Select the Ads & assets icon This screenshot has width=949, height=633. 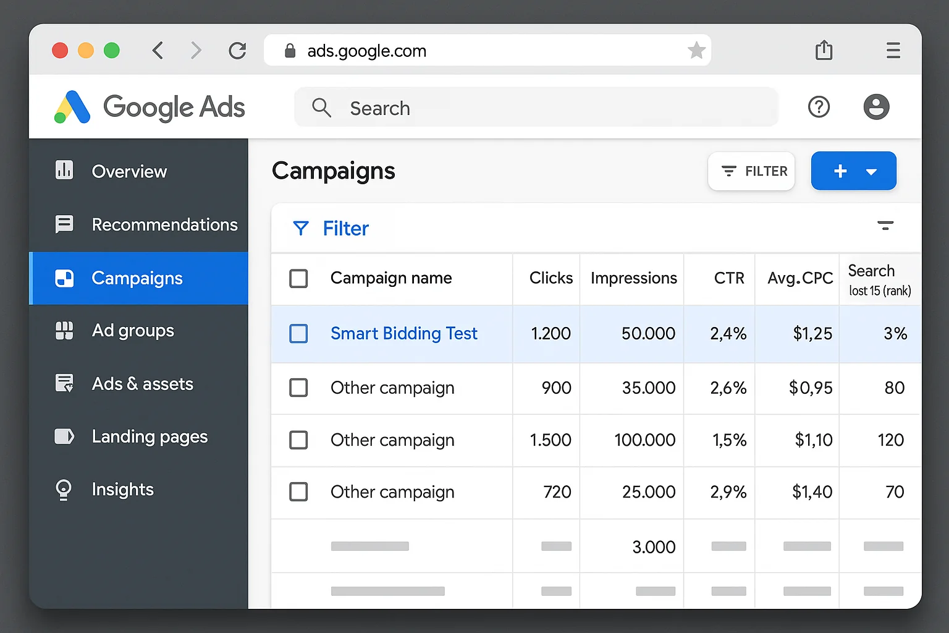coord(64,383)
